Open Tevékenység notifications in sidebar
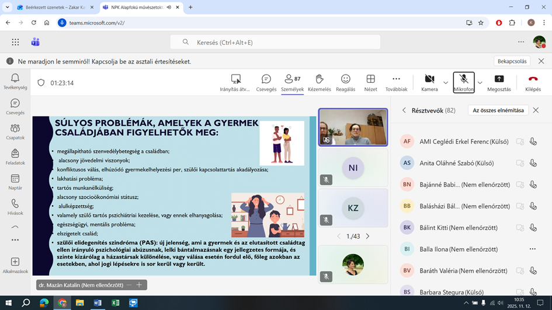The width and height of the screenshot is (552, 310). (15, 82)
